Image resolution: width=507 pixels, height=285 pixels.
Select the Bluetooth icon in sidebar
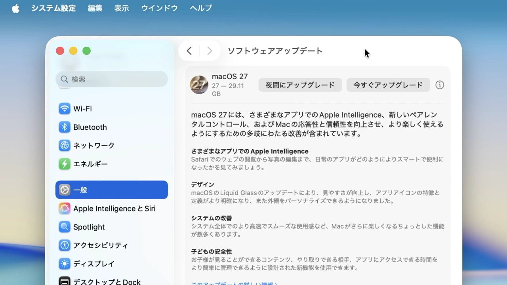click(65, 127)
